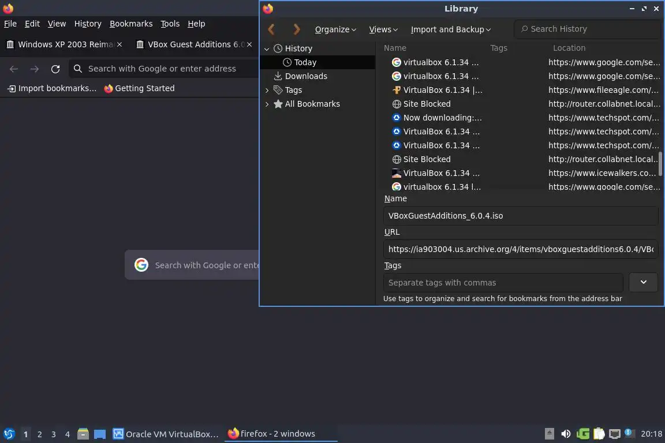Switch to workspace 4
The height and width of the screenshot is (443, 665).
[x=68, y=434]
